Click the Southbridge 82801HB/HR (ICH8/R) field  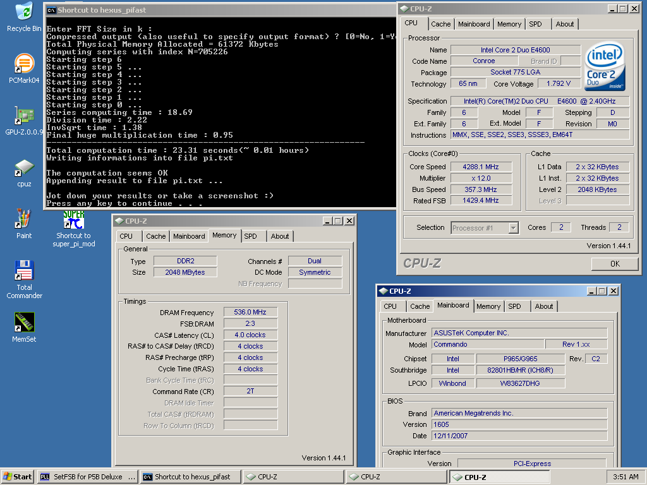pos(521,370)
